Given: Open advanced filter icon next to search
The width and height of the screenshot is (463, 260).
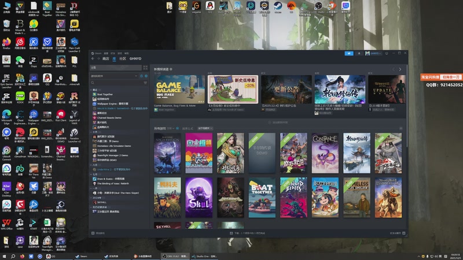Looking at the screenshot, I should tap(145, 83).
